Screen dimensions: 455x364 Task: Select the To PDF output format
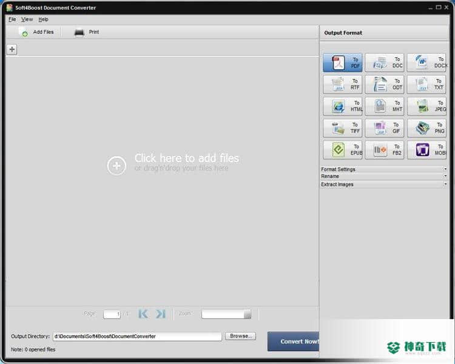click(x=342, y=62)
